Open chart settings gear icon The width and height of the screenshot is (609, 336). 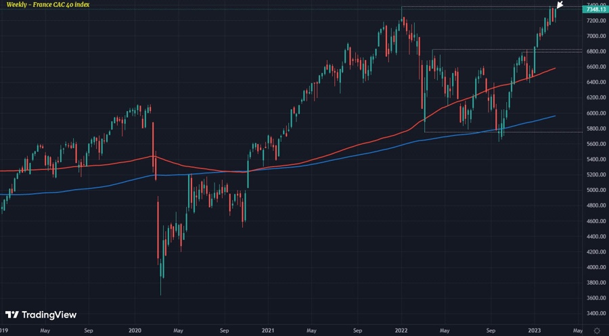tap(597, 331)
